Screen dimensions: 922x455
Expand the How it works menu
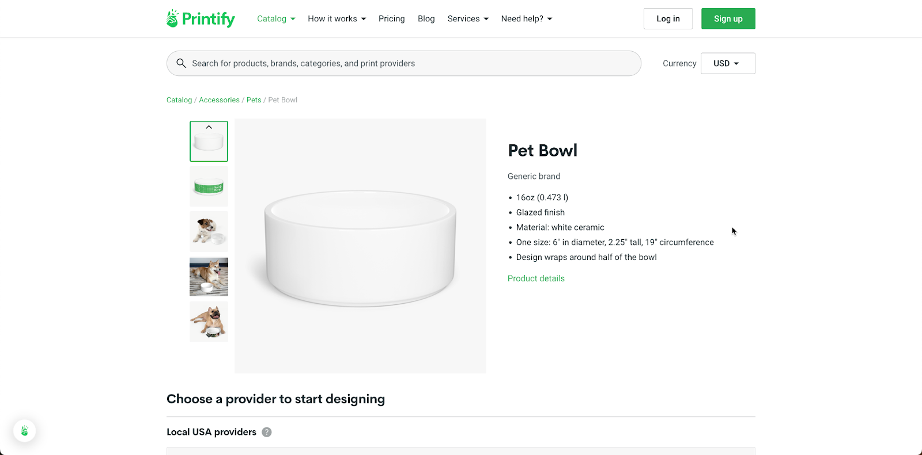click(x=337, y=18)
